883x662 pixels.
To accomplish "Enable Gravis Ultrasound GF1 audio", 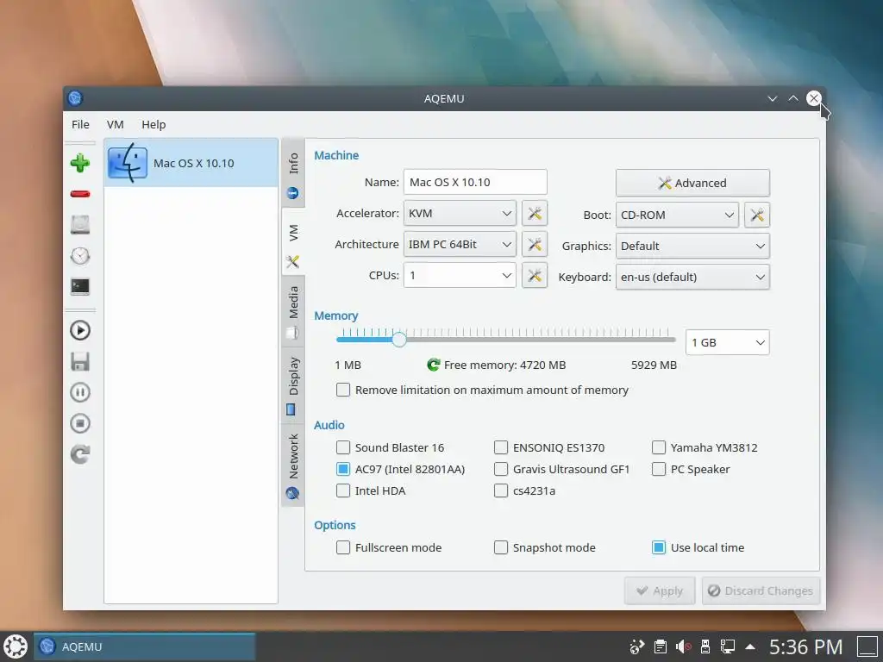I will point(501,469).
